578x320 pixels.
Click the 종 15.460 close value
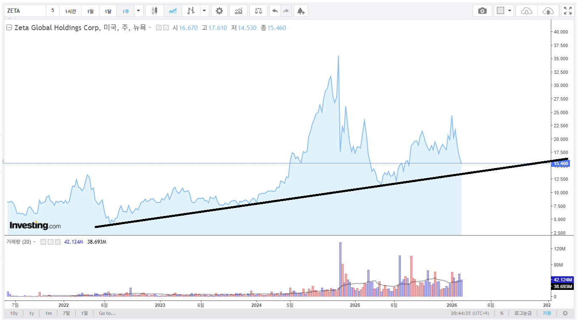273,28
